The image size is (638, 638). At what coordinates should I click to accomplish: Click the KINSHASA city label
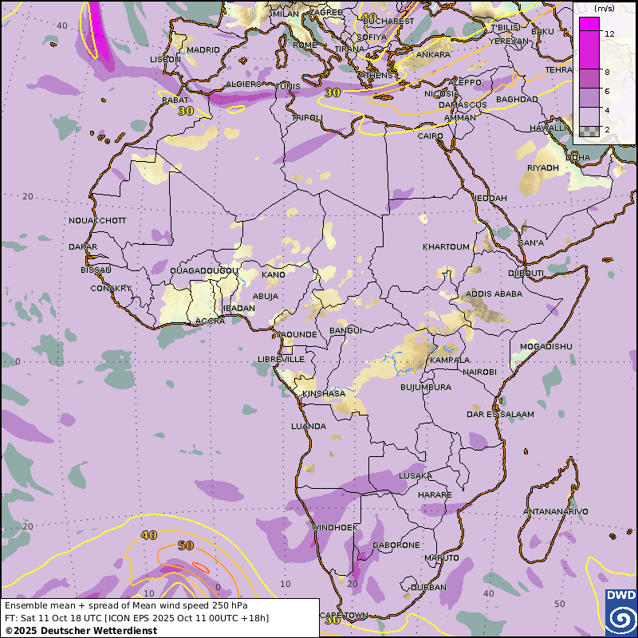(x=324, y=394)
